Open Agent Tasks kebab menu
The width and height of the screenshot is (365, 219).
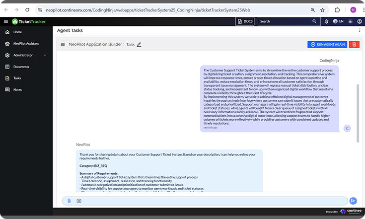[x=360, y=30]
